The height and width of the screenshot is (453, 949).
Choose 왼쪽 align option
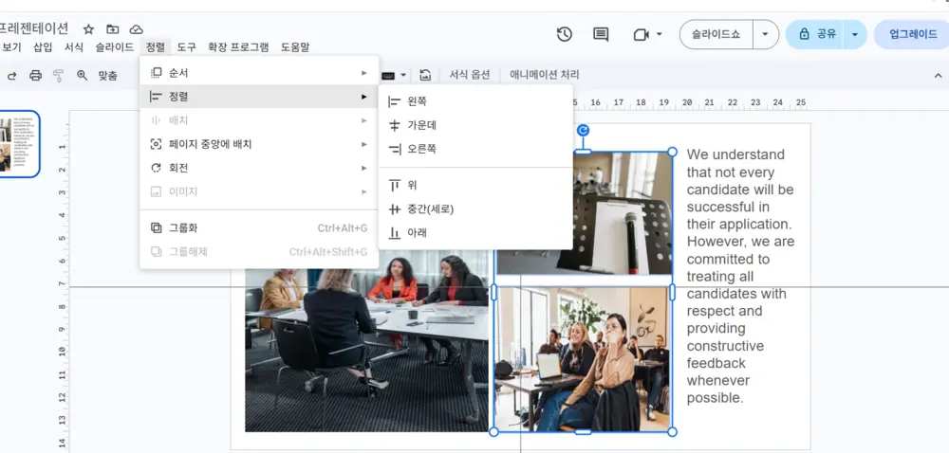click(475, 102)
